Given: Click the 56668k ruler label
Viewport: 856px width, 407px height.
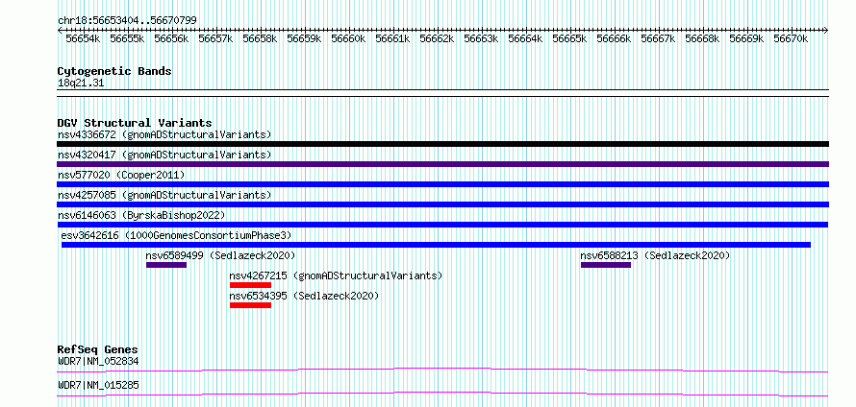Looking at the screenshot, I should tap(703, 38).
